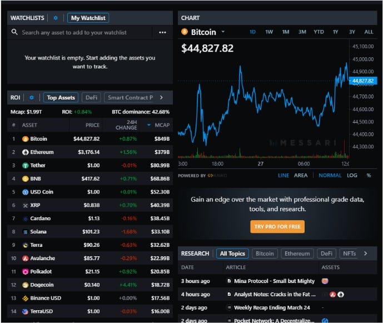Switch chart to AREA mode
Screen dimensions: 383x323
pos(301,176)
